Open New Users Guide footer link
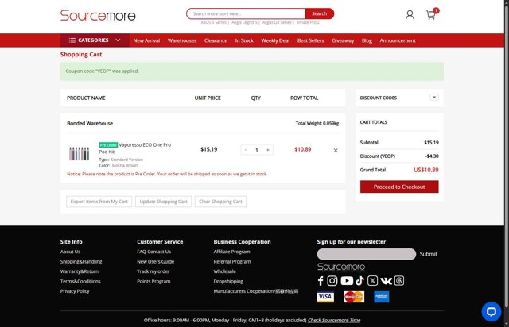Viewport: 509px width, 327px height. pyautogui.click(x=156, y=262)
